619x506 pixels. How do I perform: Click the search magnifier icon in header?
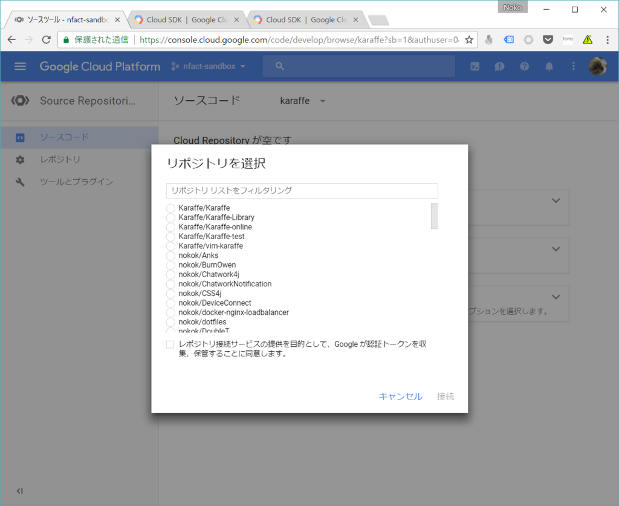point(280,66)
